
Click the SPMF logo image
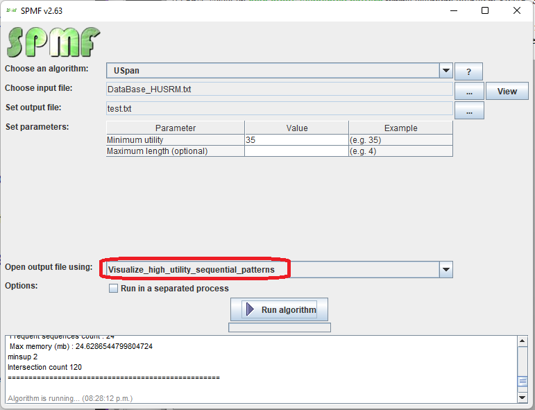(53, 42)
